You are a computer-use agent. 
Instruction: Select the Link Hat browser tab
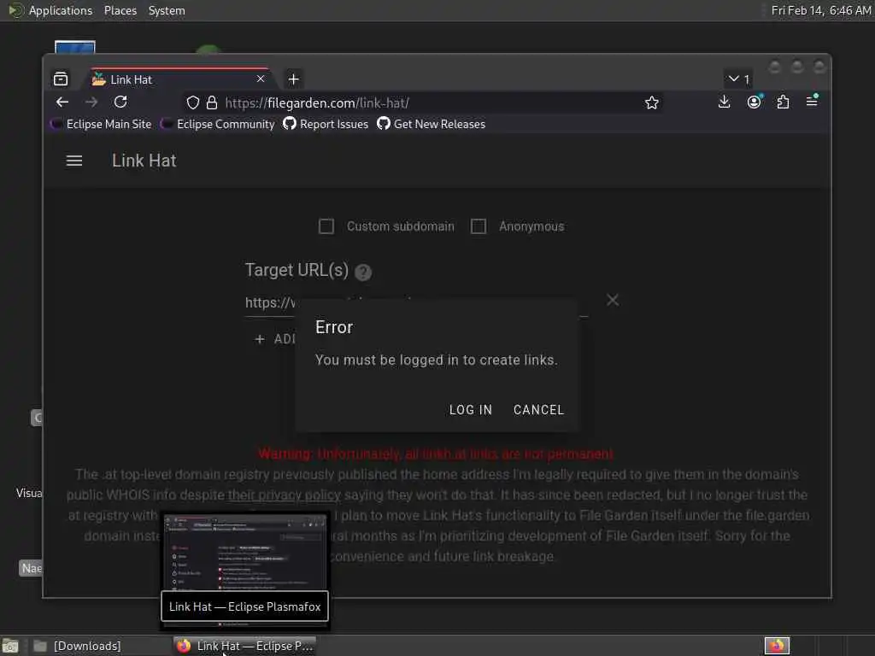point(179,79)
